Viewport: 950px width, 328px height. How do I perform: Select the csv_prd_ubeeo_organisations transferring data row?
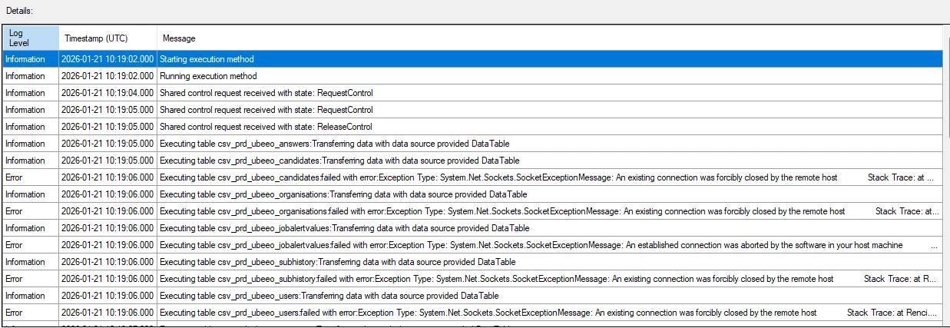tap(343, 194)
